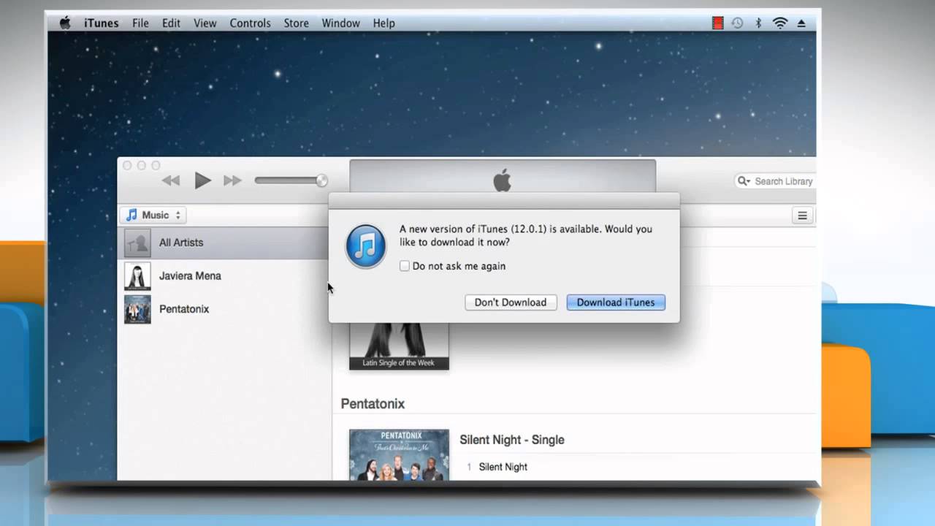This screenshot has width=935, height=526.
Task: Click the red recording menu bar icon
Action: [x=717, y=23]
